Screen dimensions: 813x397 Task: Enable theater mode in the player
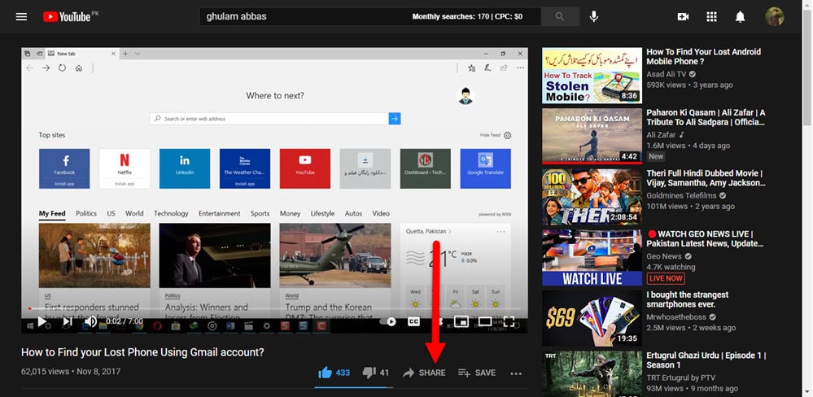[485, 322]
